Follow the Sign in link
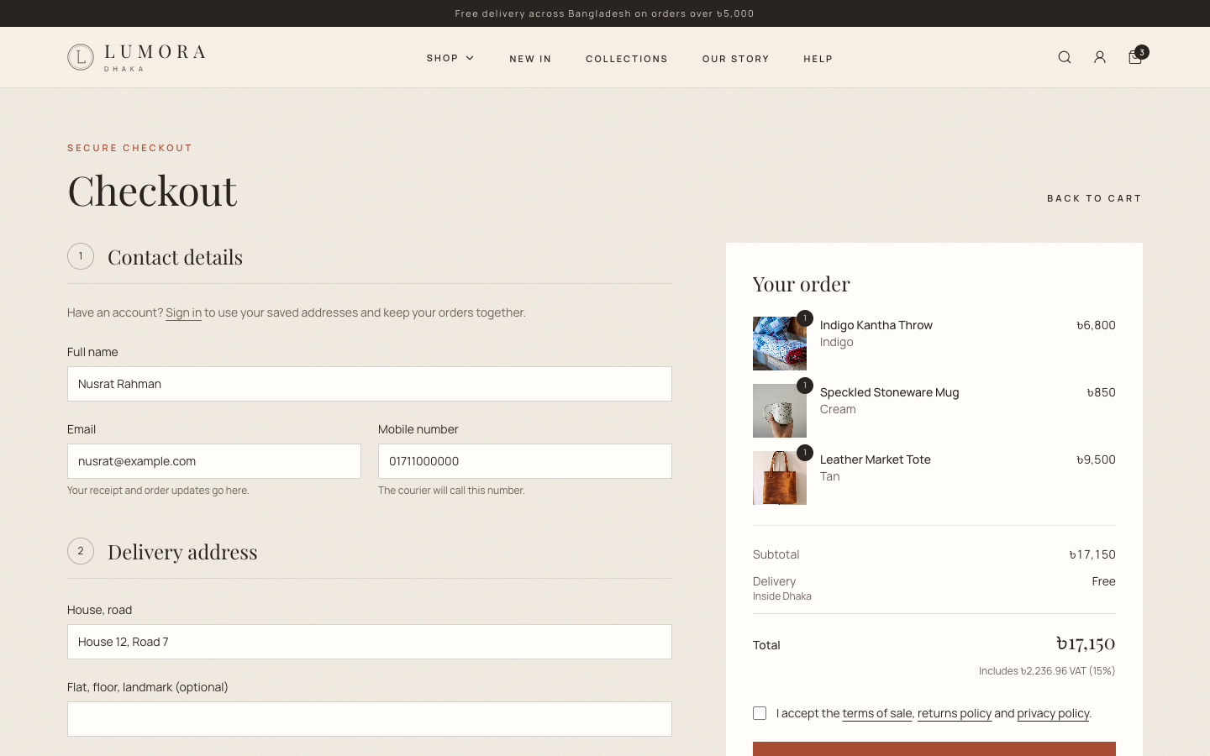Screen dimensions: 1210x756 [x=183, y=312]
